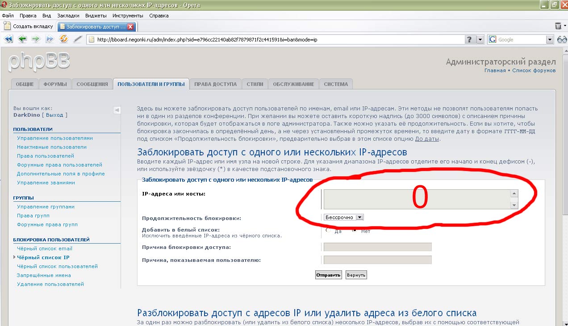
Task: Open the Google search engine dropdown
Action: pyautogui.click(x=550, y=40)
